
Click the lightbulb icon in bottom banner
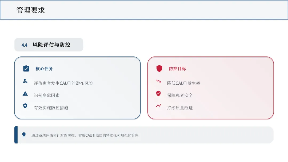click(24, 135)
